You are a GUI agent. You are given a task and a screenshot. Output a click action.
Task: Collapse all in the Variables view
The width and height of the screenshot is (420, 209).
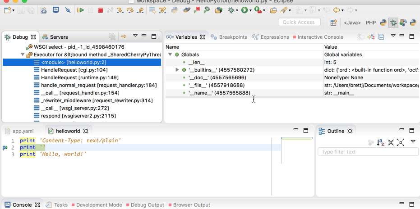click(x=381, y=37)
